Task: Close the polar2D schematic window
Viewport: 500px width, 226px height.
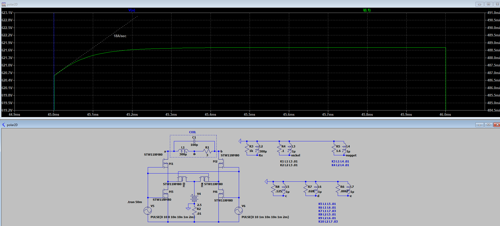Action: click(x=497, y=125)
